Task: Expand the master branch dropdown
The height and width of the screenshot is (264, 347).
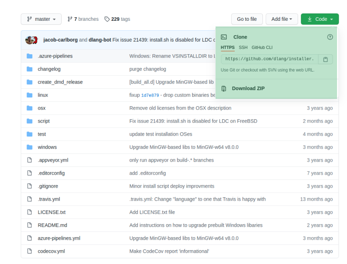Action: (41, 19)
